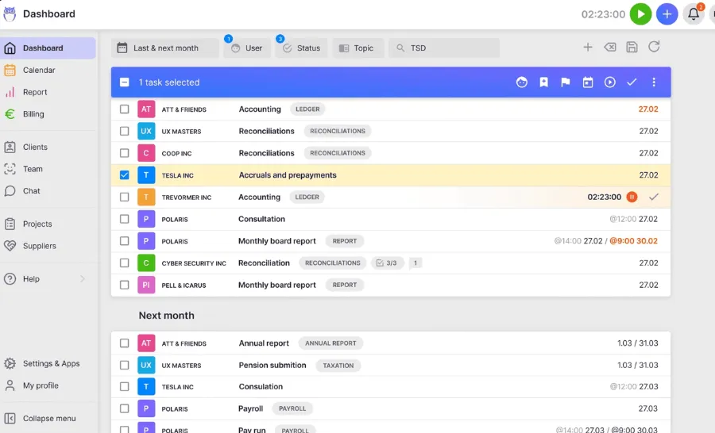The width and height of the screenshot is (715, 433).
Task: Open the Tesla Inc Consulation task
Action: point(261,386)
